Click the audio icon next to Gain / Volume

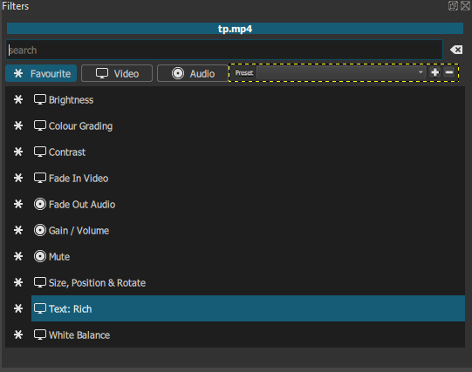pyautogui.click(x=40, y=230)
